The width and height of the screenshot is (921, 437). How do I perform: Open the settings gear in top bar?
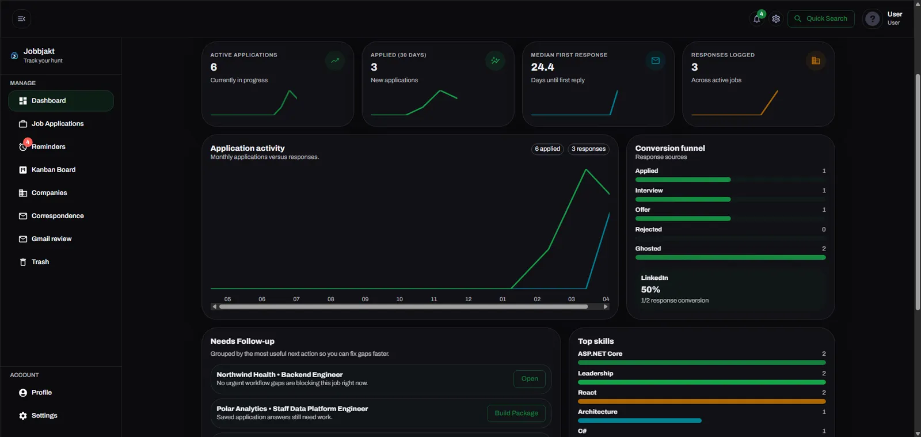click(x=776, y=19)
